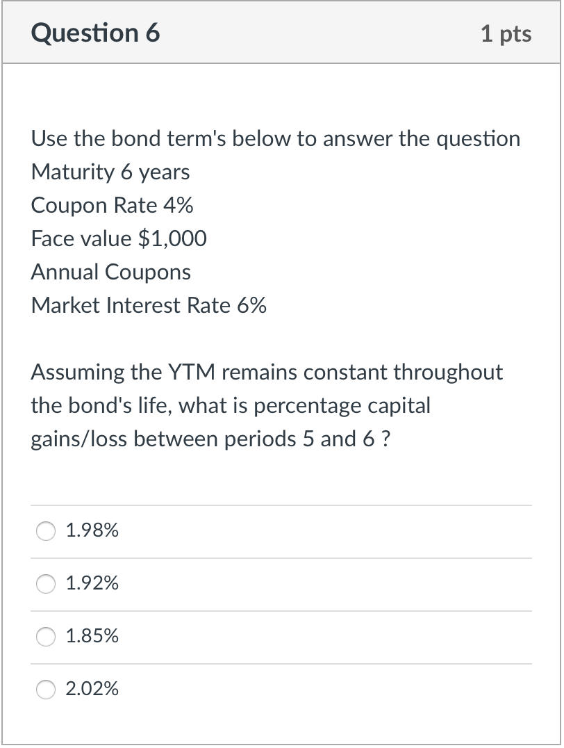Click the 1.98% answer label
This screenshot has height=748, width=564.
pos(91,530)
